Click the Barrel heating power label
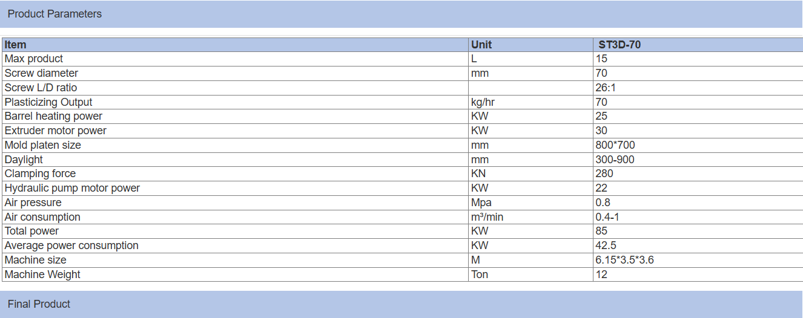 (x=53, y=116)
